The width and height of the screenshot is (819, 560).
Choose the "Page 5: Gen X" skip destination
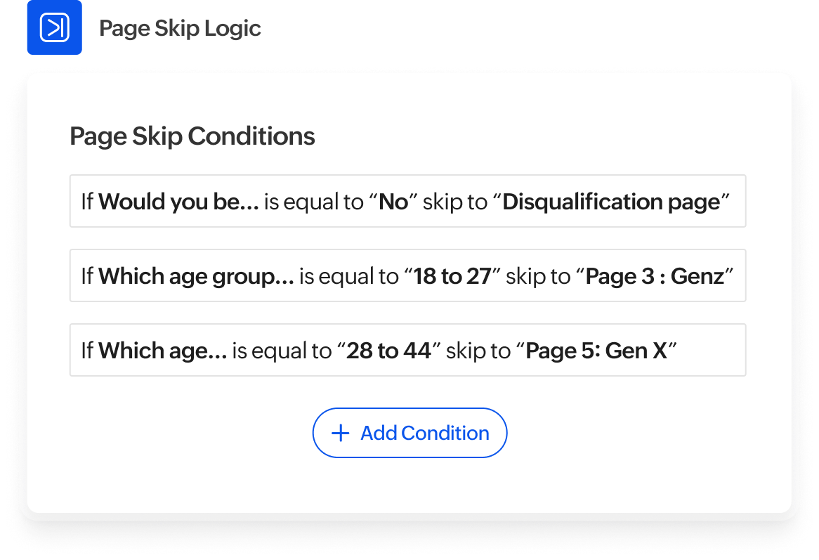[596, 351]
